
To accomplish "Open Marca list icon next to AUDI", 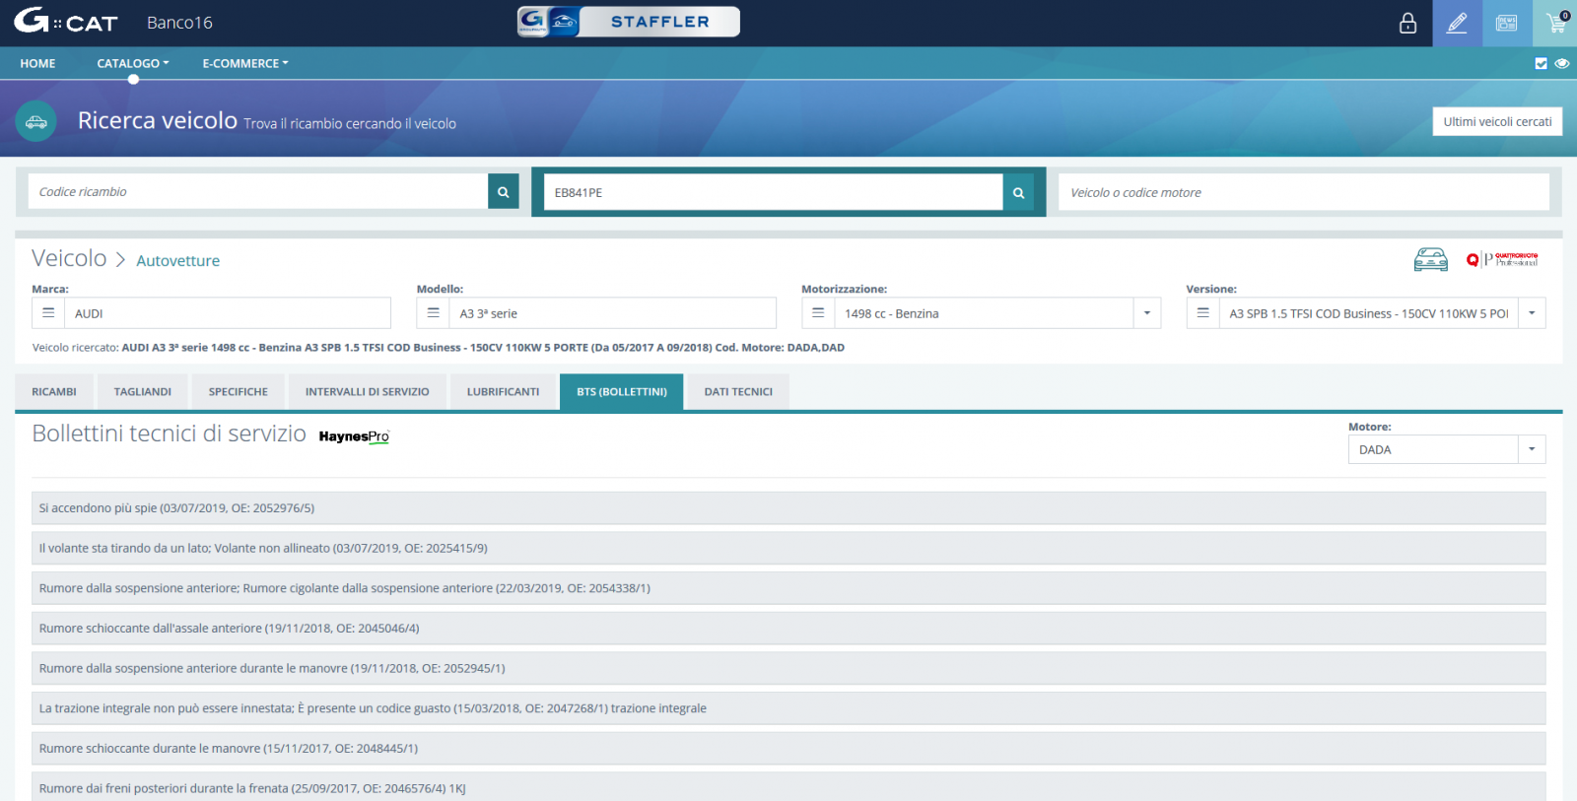I will point(48,313).
